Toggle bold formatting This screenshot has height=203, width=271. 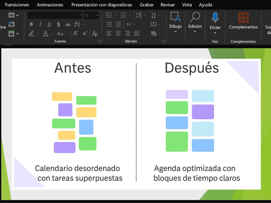(31, 24)
